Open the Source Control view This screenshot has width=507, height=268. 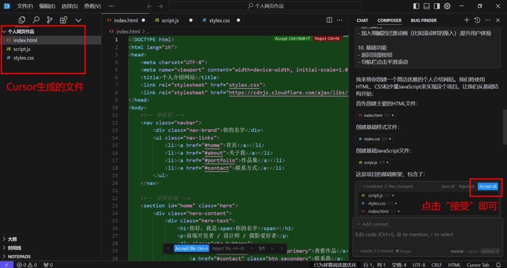tap(50, 20)
